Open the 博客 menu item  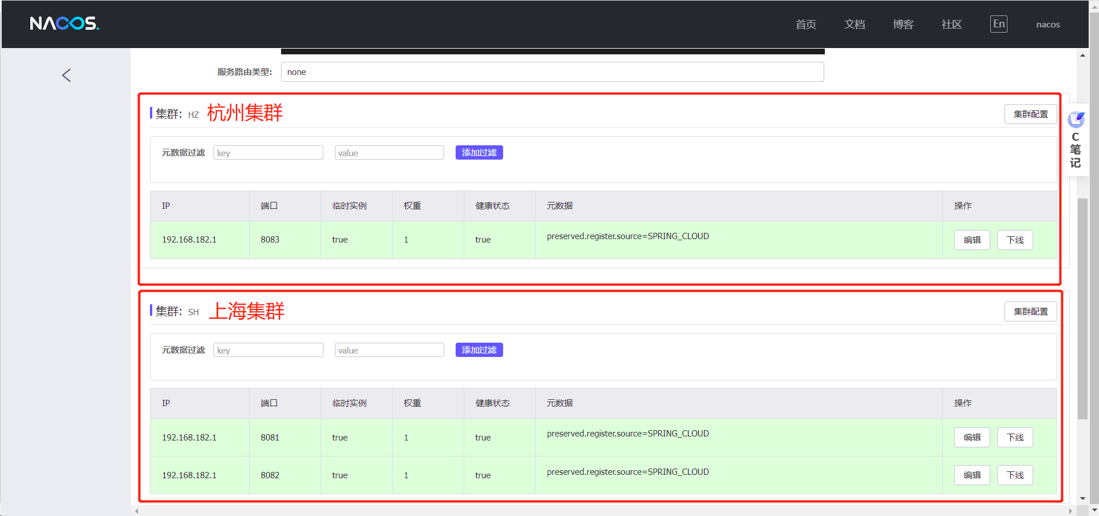[x=903, y=24]
